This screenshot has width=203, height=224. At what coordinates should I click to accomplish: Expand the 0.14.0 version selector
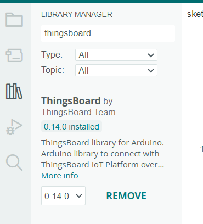click(x=63, y=196)
